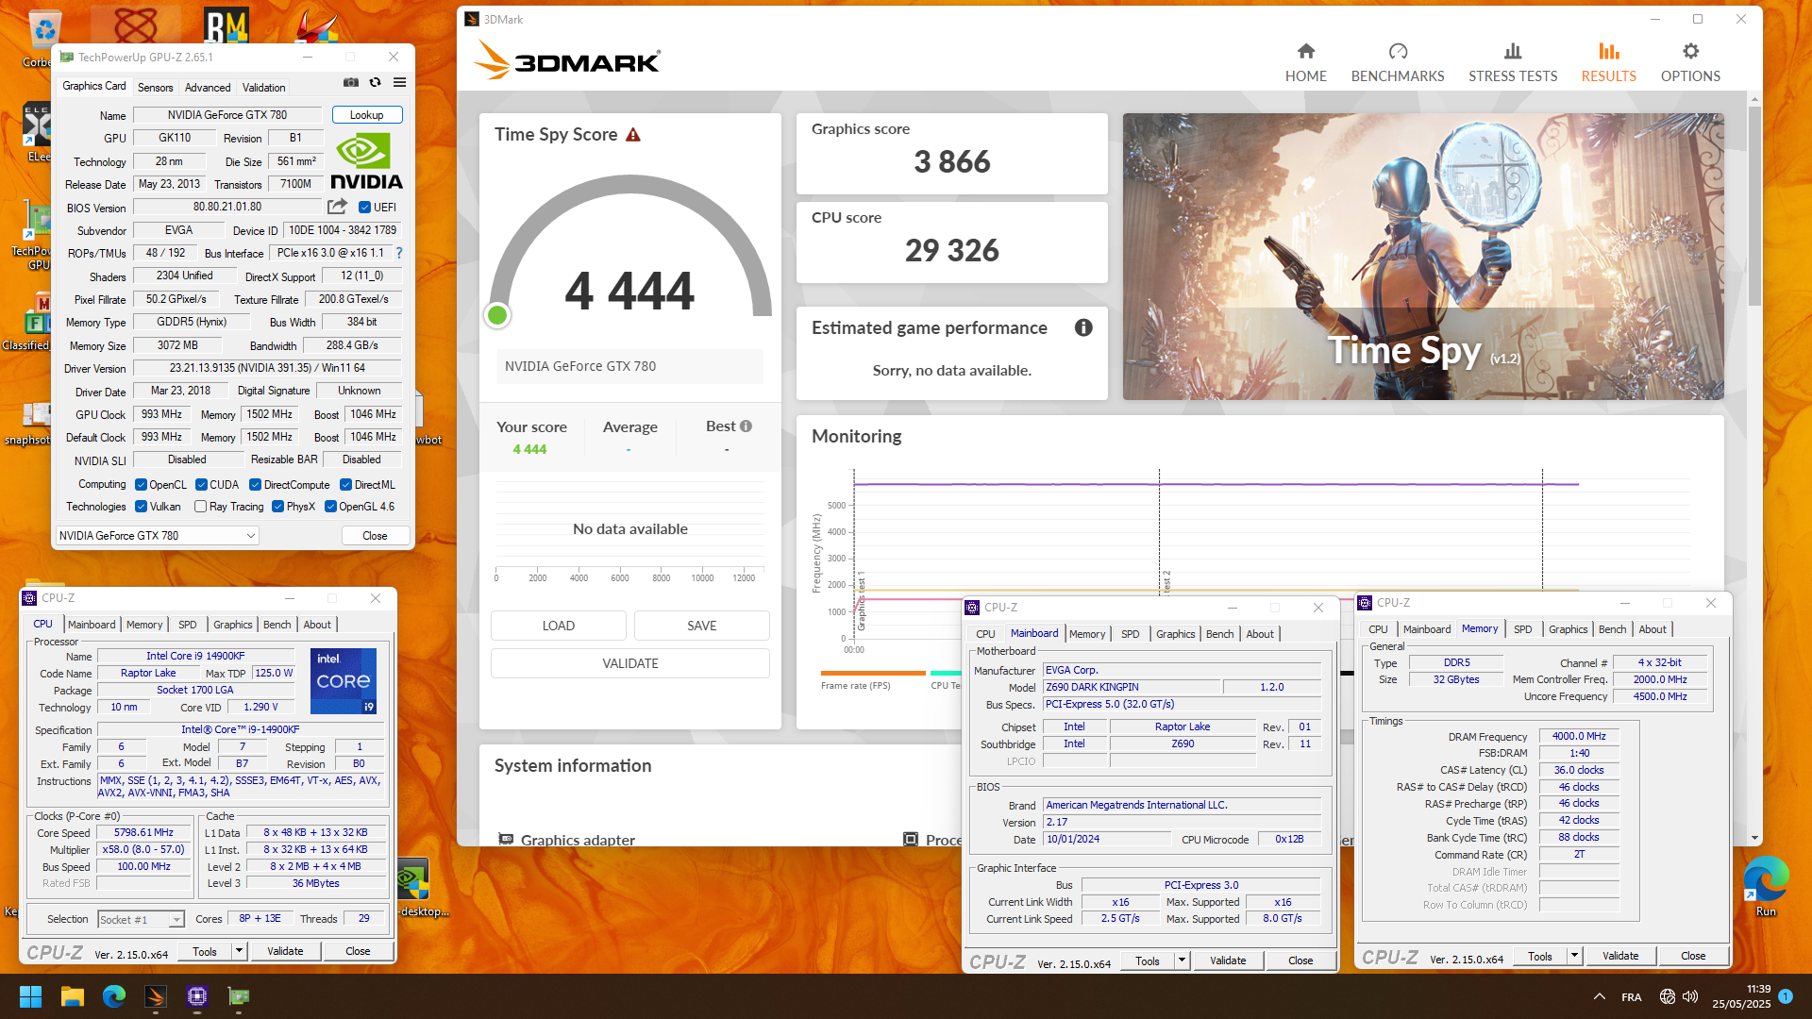
Task: Open the volume control in the system tray
Action: coord(1690,996)
